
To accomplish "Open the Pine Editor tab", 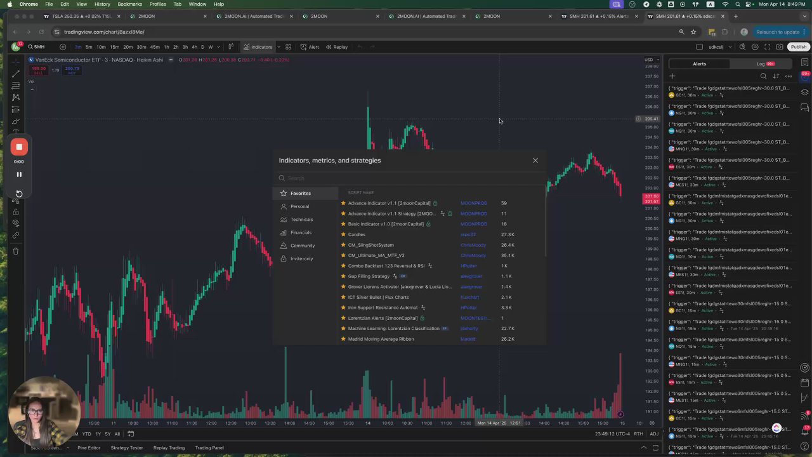I will tap(89, 448).
